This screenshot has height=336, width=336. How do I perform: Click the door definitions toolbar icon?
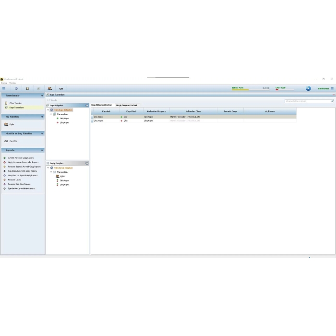click(38, 88)
